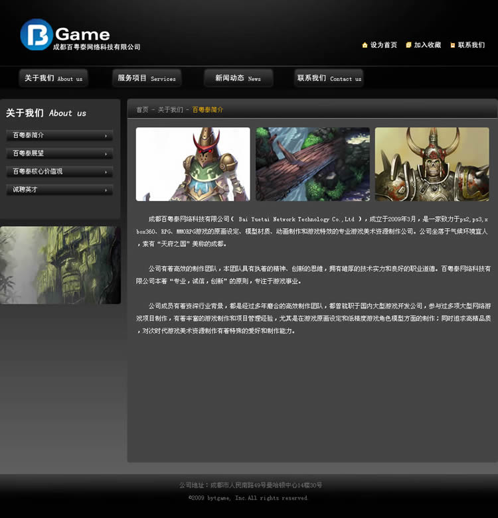Open the fallen log forest image
This screenshot has width=498, height=518.
click(x=312, y=164)
